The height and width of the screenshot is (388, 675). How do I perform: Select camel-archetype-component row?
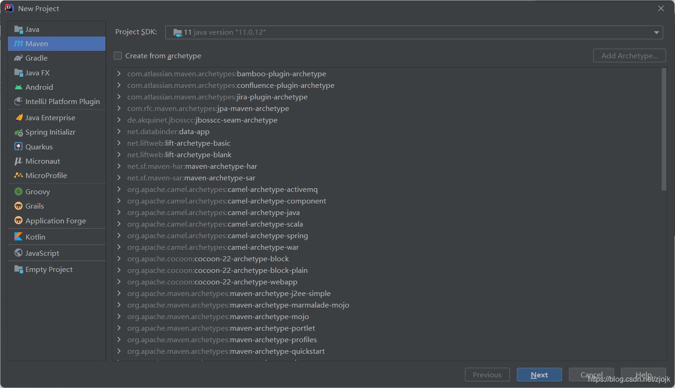point(387,201)
